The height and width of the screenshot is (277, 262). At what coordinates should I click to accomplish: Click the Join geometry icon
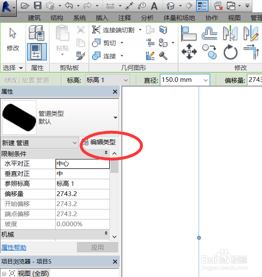(96, 56)
